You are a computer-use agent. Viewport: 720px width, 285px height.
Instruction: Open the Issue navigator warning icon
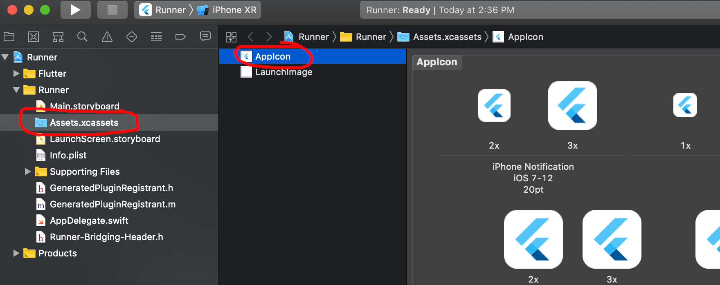(107, 37)
